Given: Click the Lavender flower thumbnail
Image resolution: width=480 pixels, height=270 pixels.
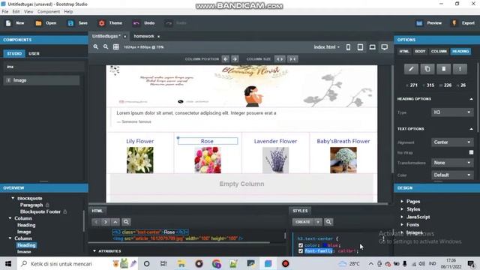Looking at the screenshot, I should [x=275, y=160].
